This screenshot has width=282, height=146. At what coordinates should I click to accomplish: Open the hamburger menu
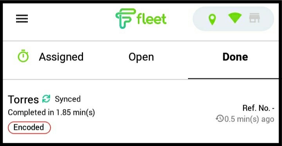(22, 18)
